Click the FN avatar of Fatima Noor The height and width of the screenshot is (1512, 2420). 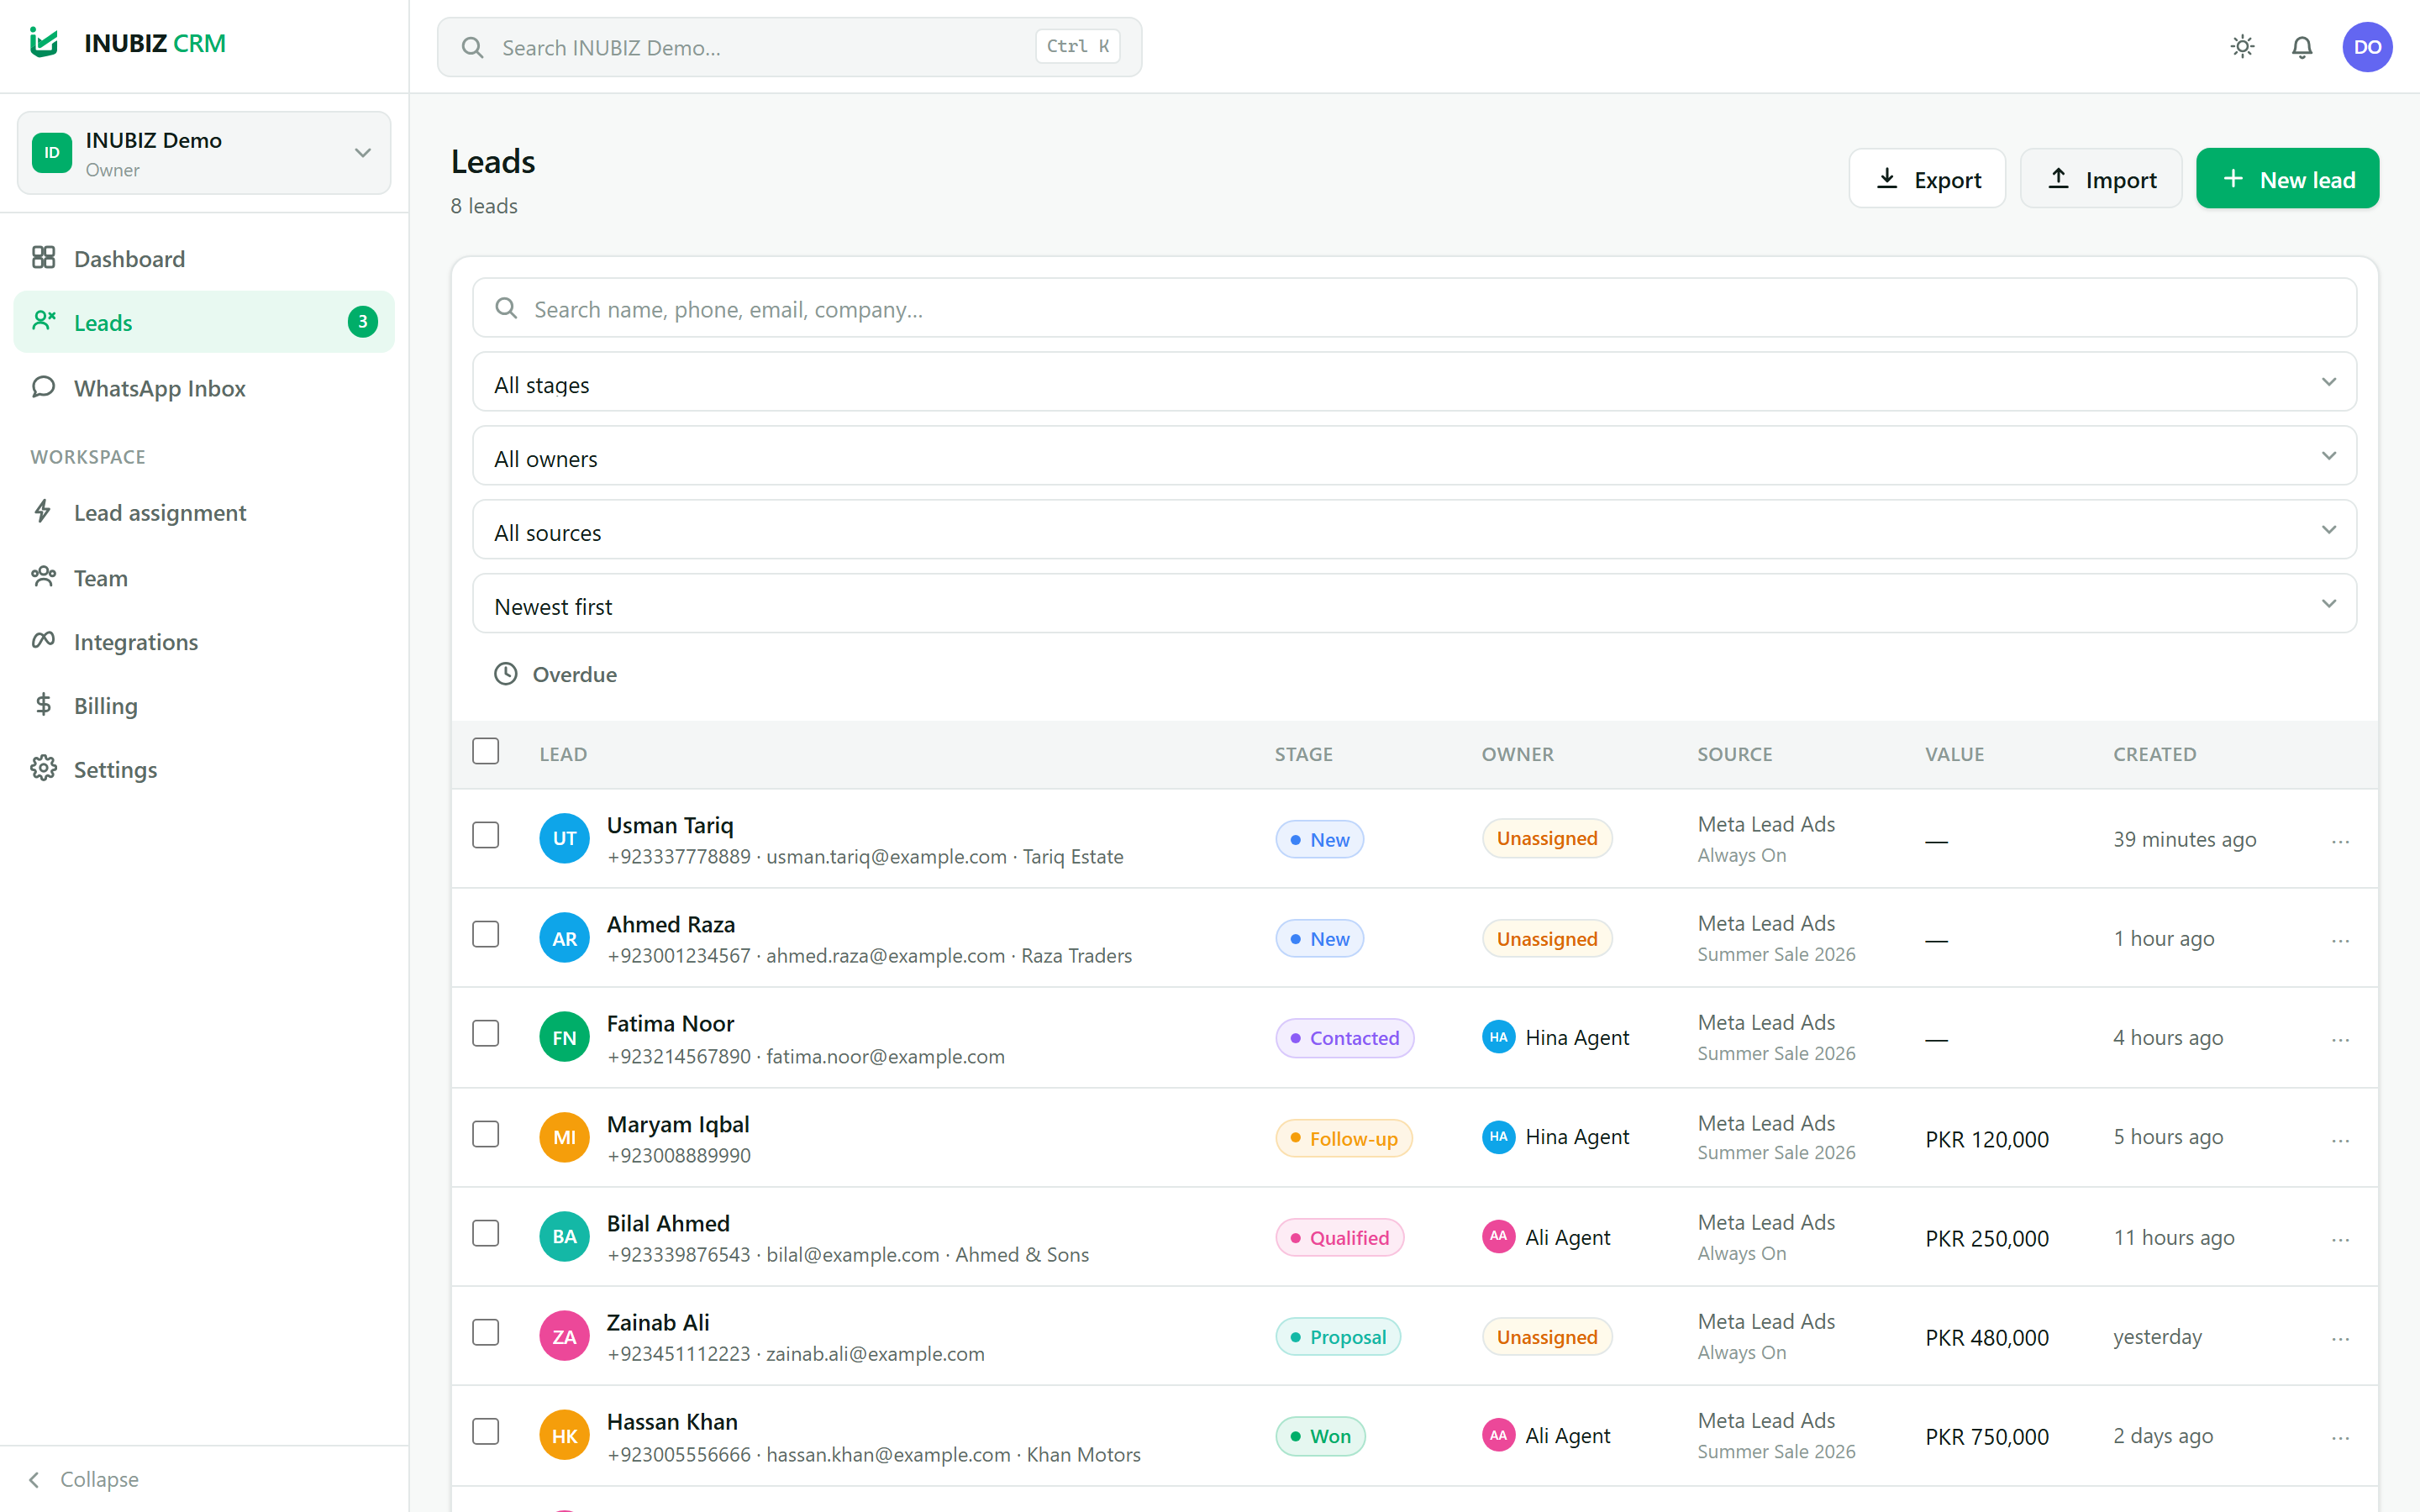tap(564, 1037)
